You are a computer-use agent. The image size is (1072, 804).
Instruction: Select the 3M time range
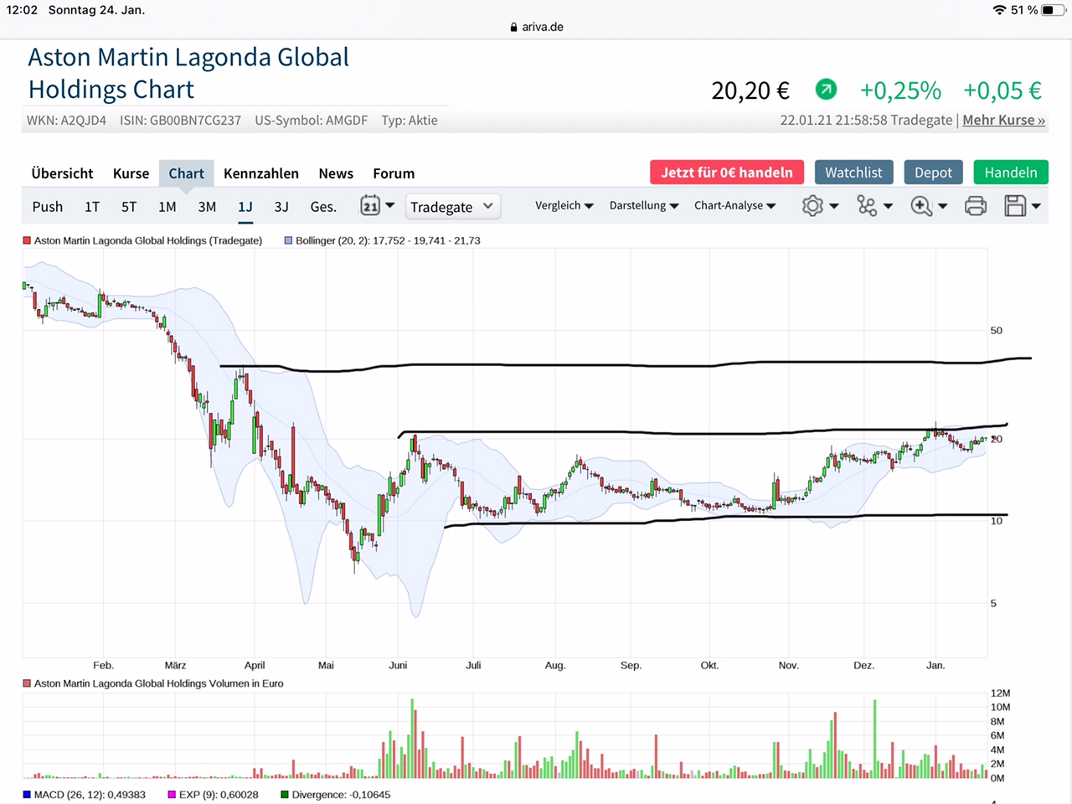[207, 207]
